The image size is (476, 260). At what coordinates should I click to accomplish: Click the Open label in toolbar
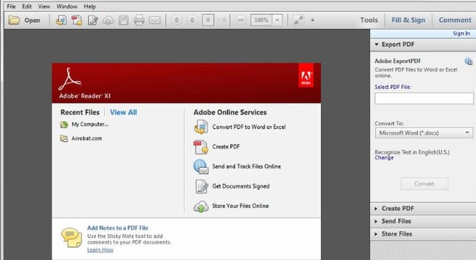[x=32, y=20]
